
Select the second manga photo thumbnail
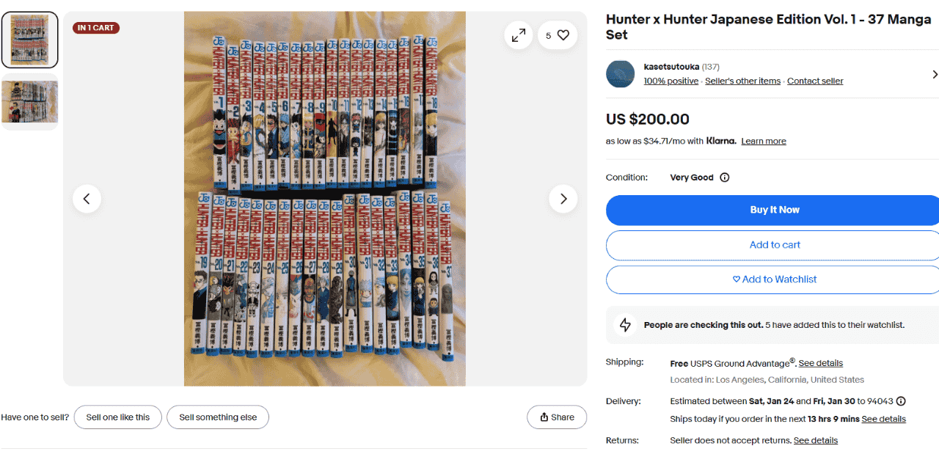(x=30, y=102)
